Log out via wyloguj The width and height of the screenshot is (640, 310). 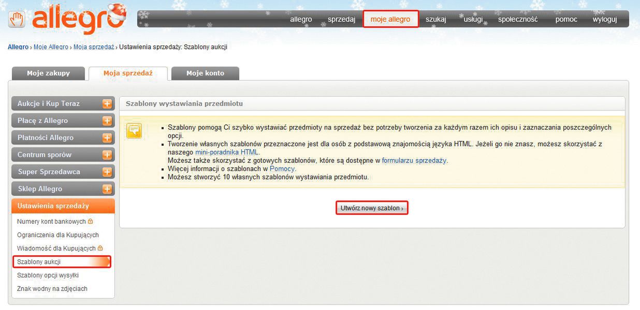click(605, 19)
